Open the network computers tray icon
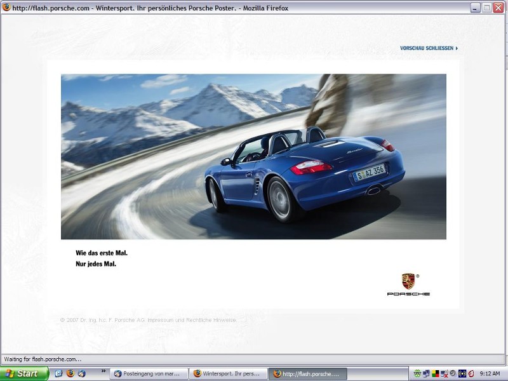The image size is (508, 381). tap(426, 373)
